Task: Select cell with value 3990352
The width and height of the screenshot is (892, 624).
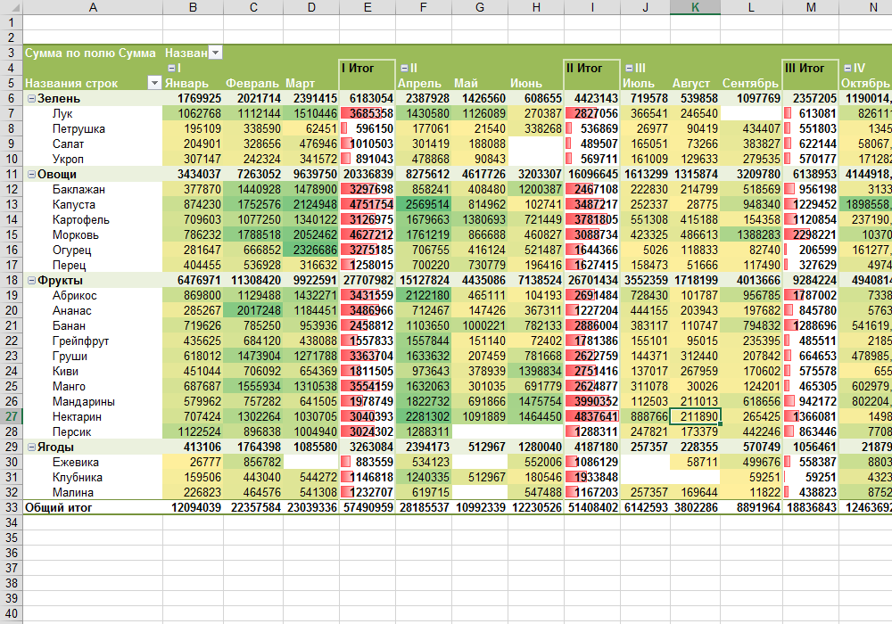Action: [x=592, y=401]
